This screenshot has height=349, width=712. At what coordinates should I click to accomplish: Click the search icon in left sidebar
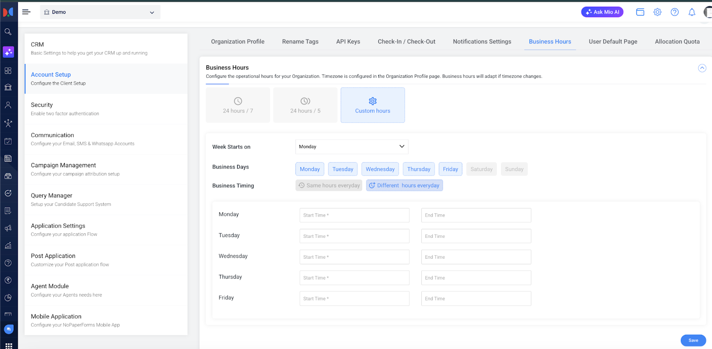click(8, 32)
